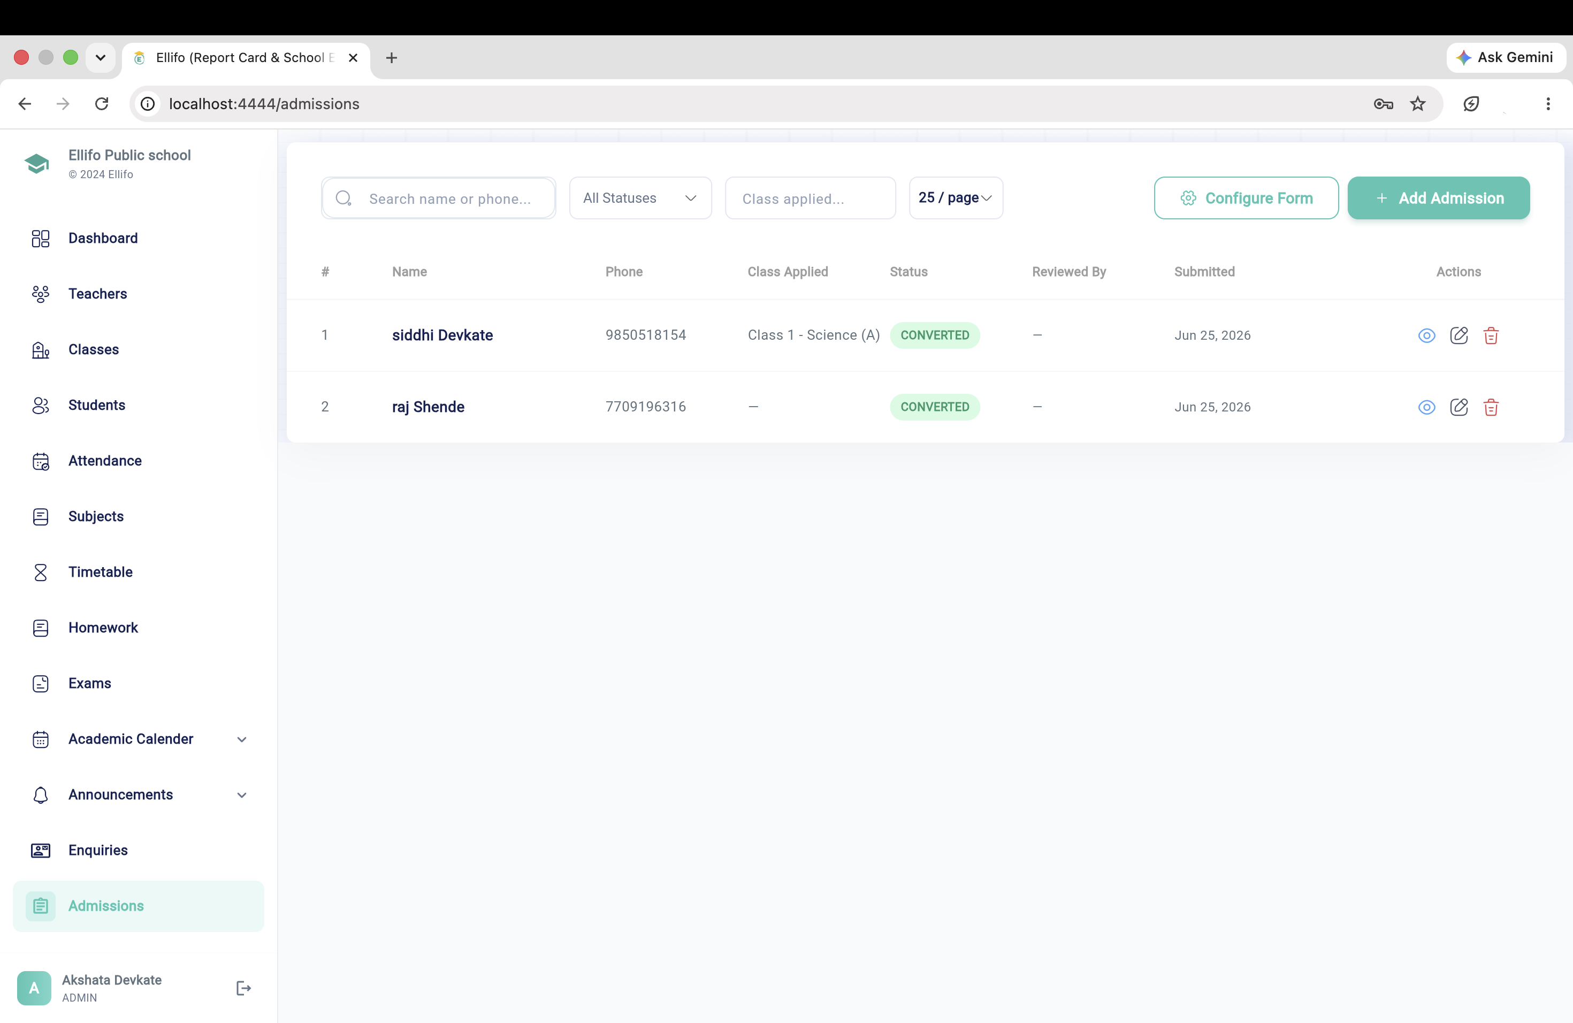This screenshot has width=1573, height=1023.
Task: Open raj Shende name link
Action: click(x=428, y=407)
